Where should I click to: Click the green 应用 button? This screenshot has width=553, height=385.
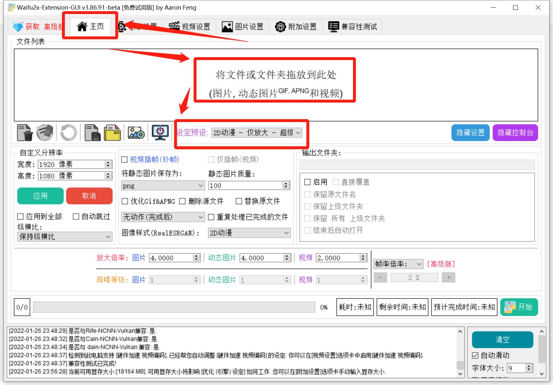[40, 196]
